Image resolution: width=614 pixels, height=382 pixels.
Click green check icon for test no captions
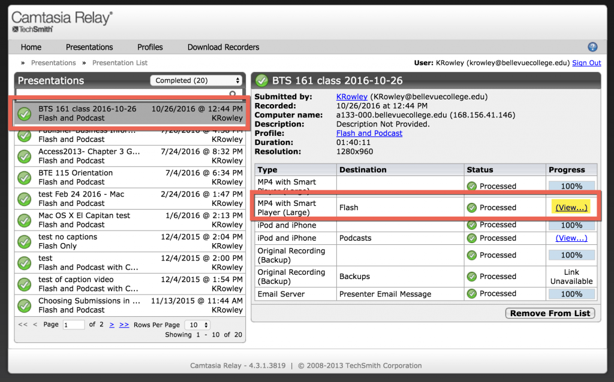coord(25,242)
